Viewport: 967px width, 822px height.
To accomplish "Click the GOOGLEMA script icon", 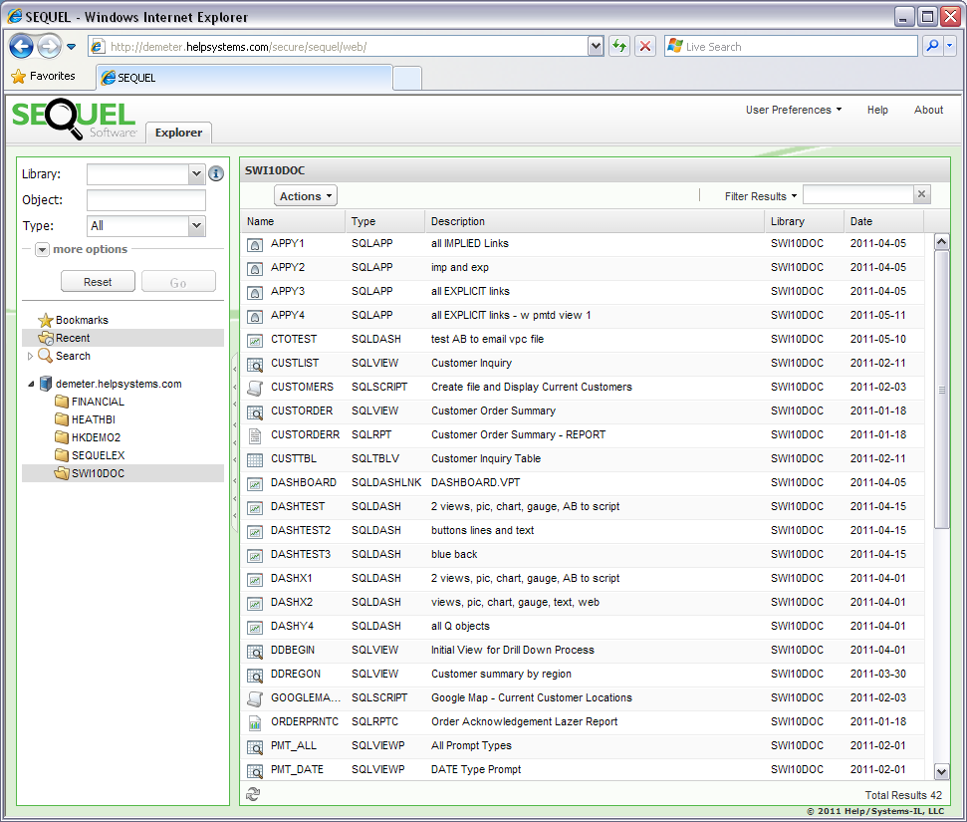I will tap(255, 698).
